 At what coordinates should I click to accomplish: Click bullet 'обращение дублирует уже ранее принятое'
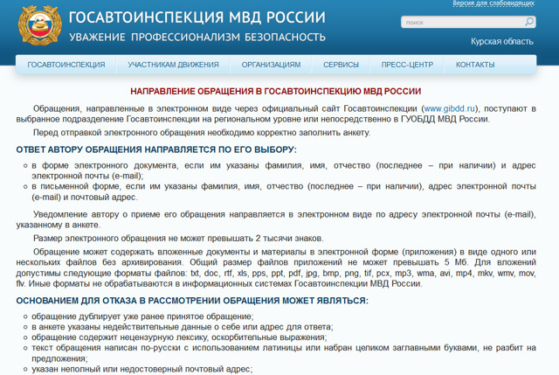coord(142,316)
